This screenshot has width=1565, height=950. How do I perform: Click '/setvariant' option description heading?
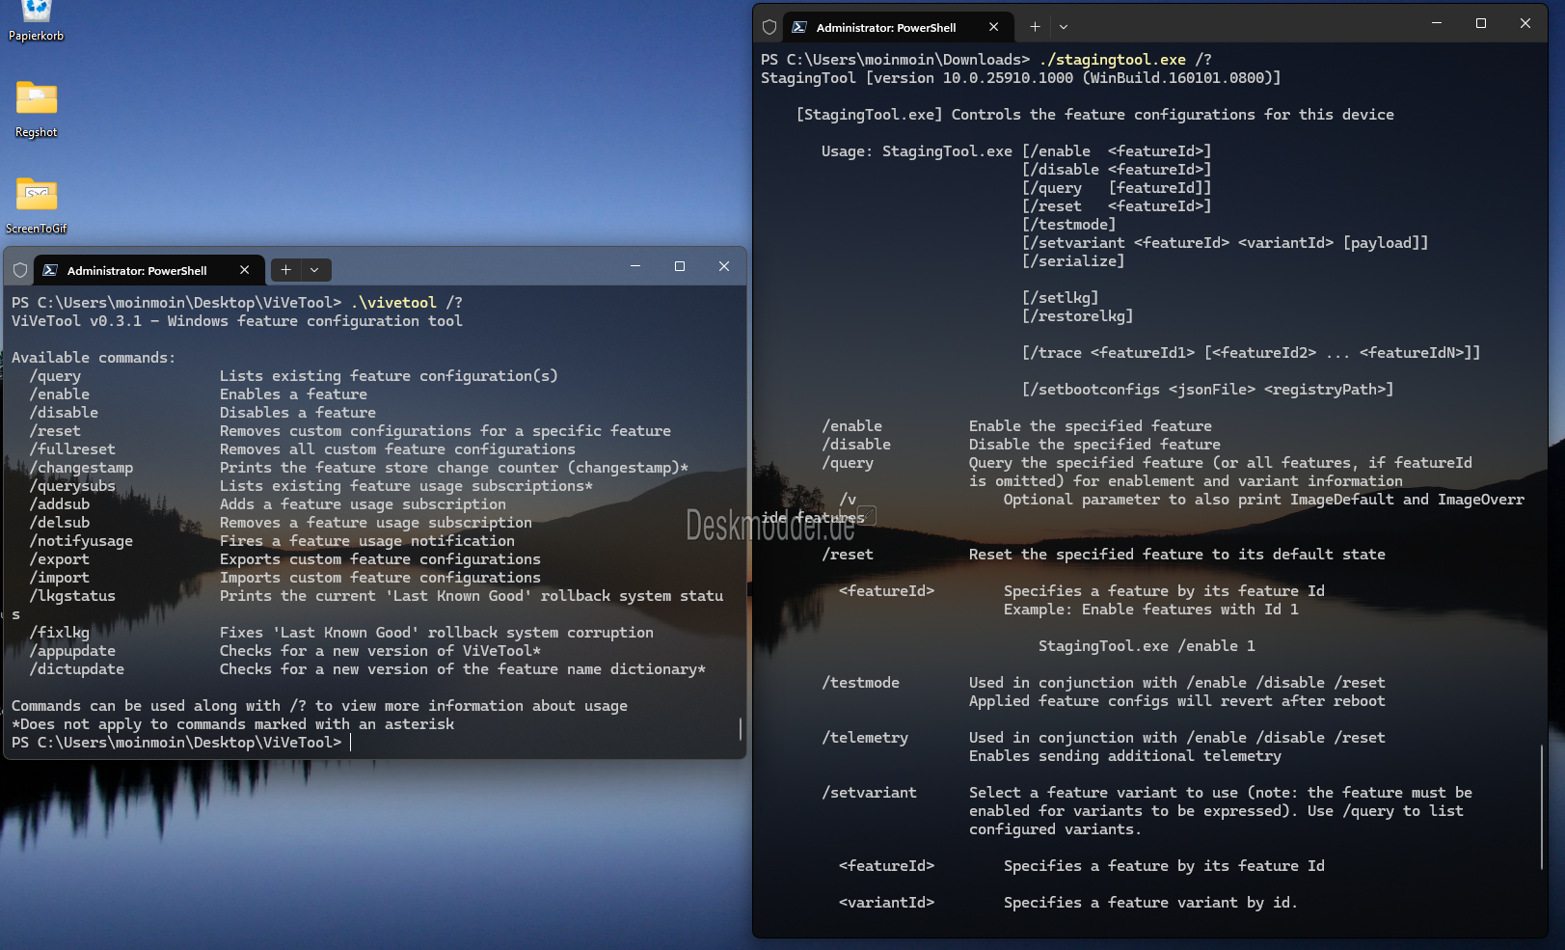coord(870,793)
